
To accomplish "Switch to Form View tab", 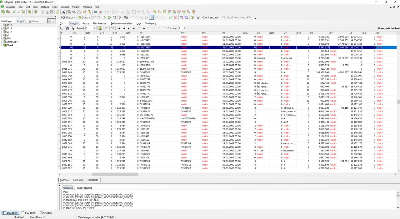I will pyautogui.click(x=78, y=180).
